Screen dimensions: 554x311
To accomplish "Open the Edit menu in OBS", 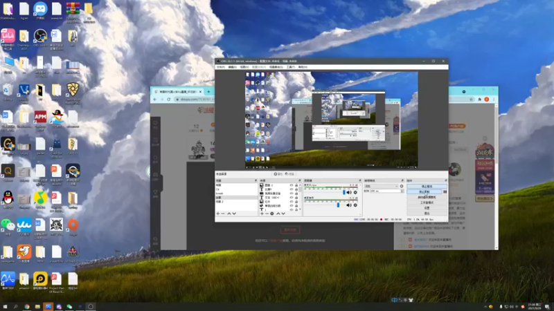I will coord(232,66).
